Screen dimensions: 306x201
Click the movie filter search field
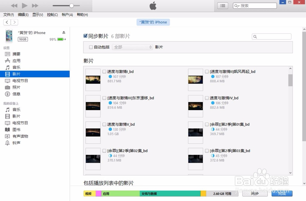(271, 36)
